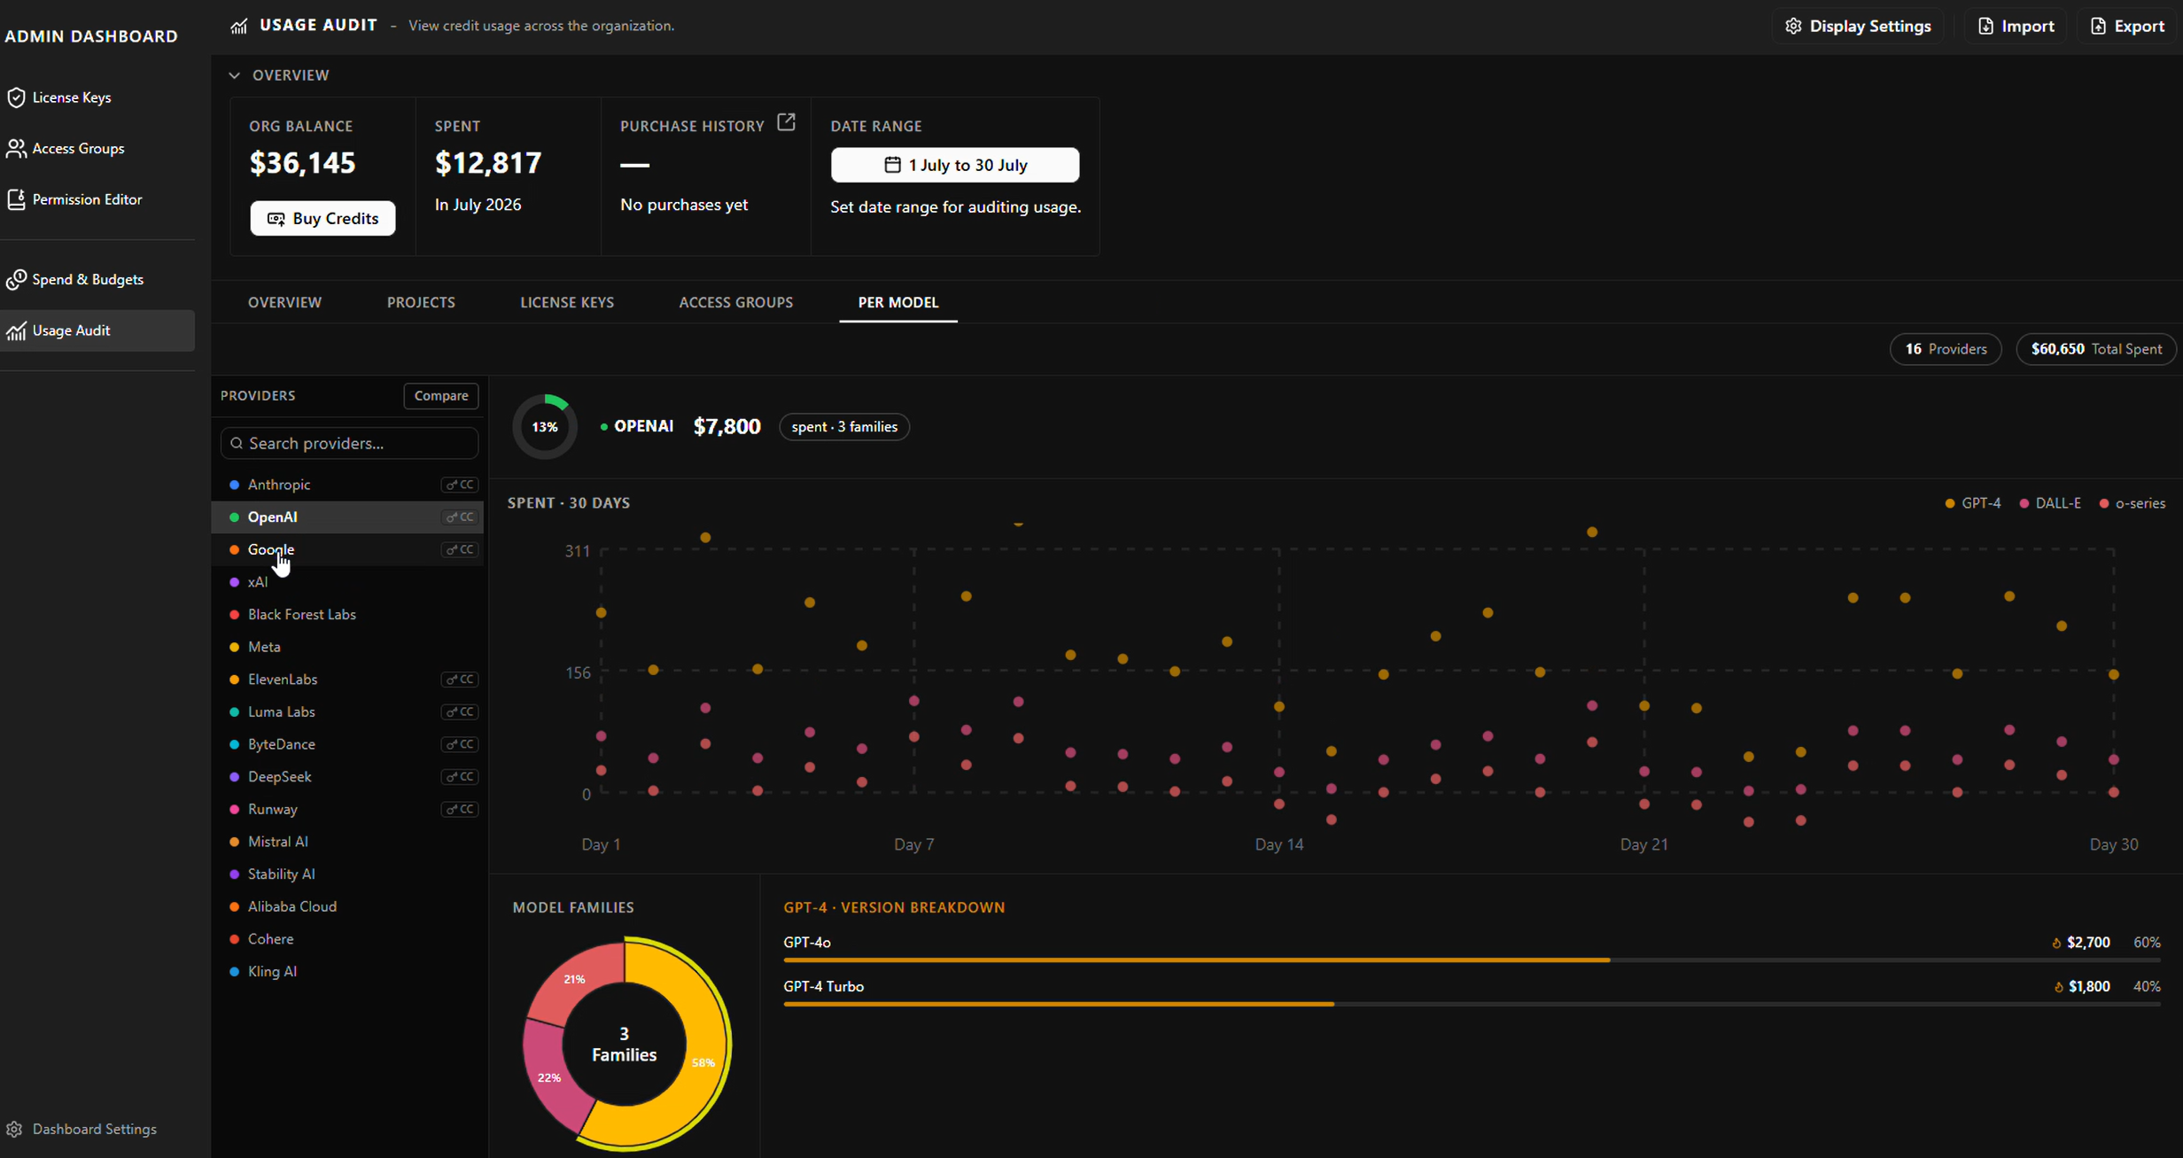Toggle DALL-E series in chart legend
Viewport: 2183px width, 1158px height.
coord(2049,503)
